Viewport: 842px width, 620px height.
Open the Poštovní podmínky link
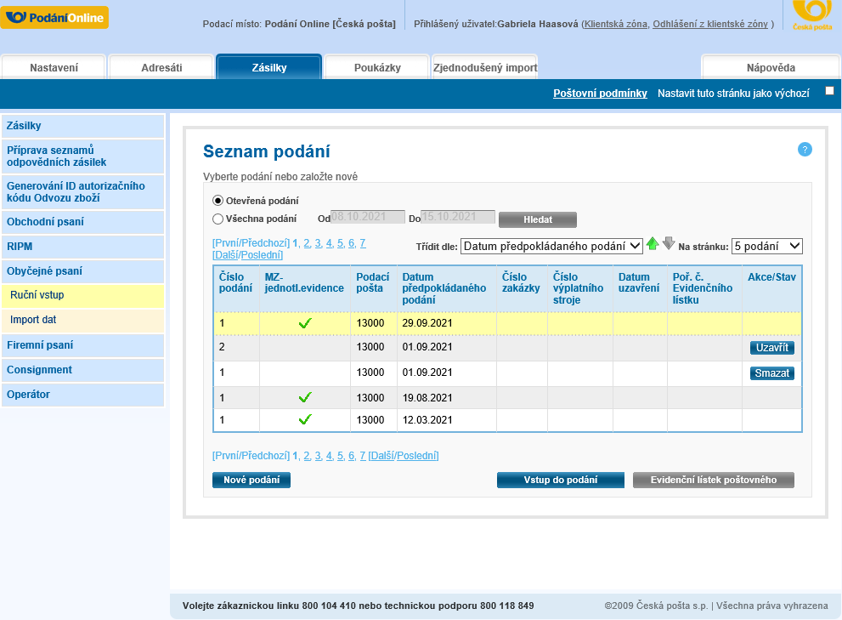coord(600,94)
